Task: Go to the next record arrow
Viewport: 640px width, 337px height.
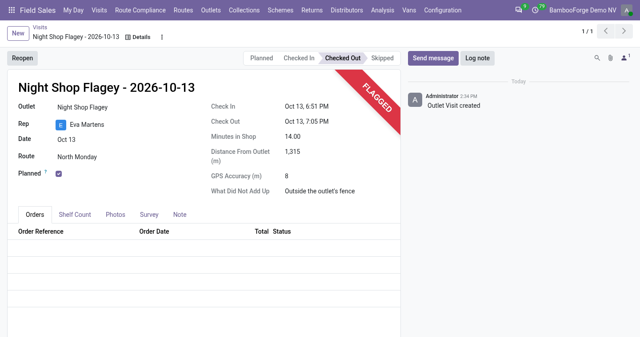Action: 624,31
